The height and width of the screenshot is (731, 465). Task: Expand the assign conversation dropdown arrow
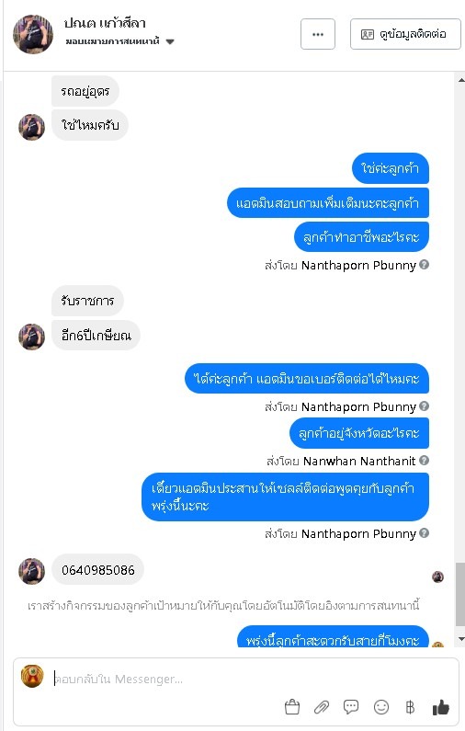click(x=170, y=41)
